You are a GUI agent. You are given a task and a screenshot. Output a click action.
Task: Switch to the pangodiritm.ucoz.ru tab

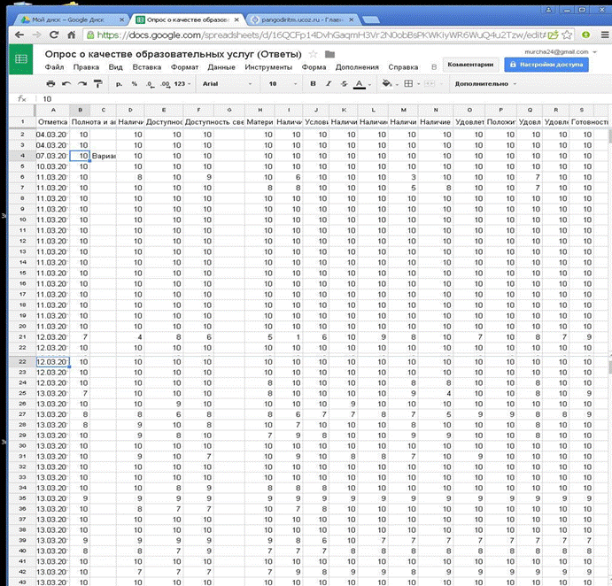pos(302,19)
